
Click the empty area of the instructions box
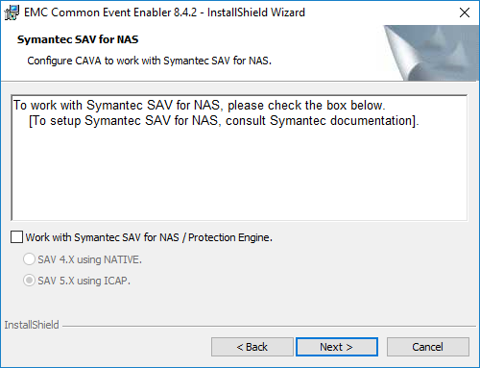click(239, 175)
